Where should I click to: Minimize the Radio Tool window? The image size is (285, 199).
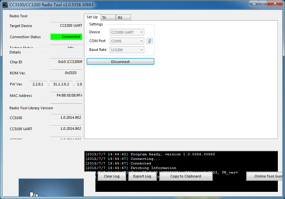[254, 4]
